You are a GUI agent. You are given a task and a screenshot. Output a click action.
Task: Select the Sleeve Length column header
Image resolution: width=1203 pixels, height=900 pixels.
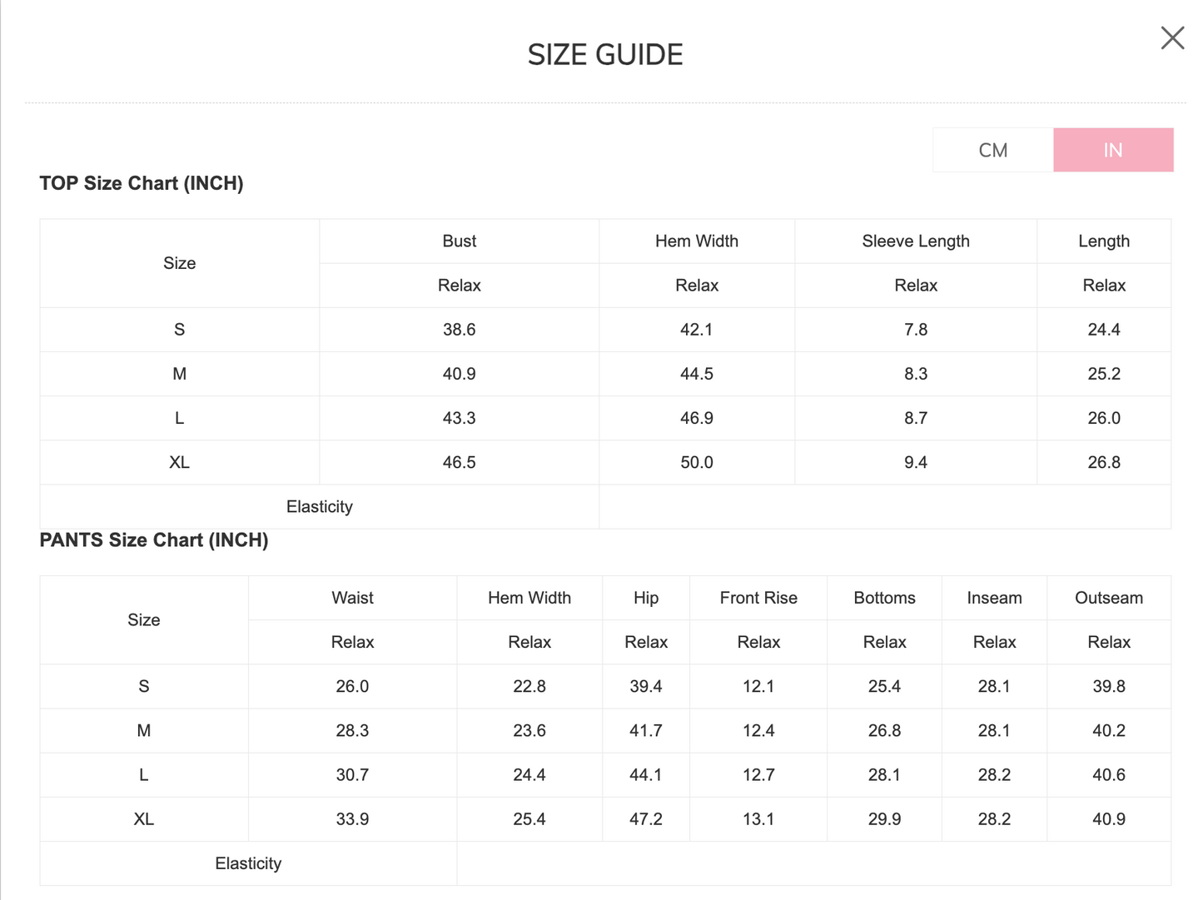point(916,241)
